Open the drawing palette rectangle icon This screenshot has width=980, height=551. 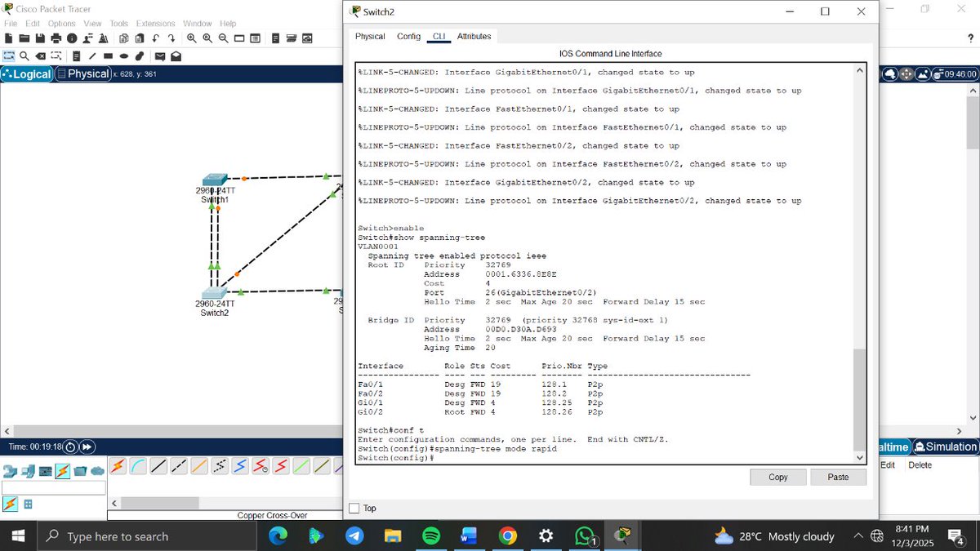click(239, 38)
